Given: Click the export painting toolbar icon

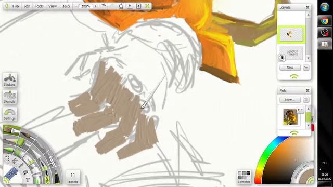Looking at the screenshot, I should pos(138,6).
